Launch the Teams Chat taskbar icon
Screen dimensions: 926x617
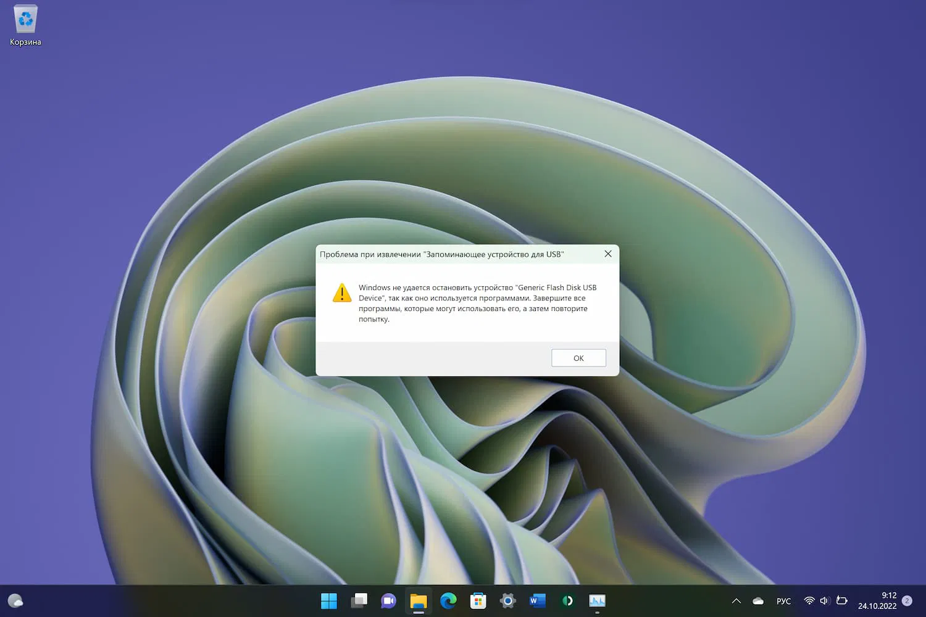click(388, 600)
